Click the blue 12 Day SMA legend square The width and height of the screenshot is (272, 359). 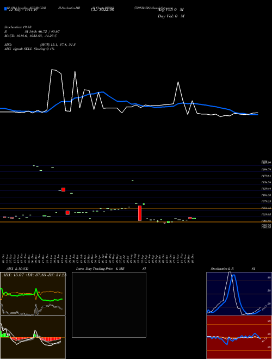[5, 9]
